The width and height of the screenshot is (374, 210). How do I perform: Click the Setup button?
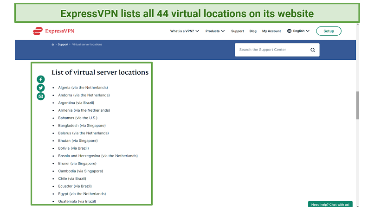coord(329,31)
